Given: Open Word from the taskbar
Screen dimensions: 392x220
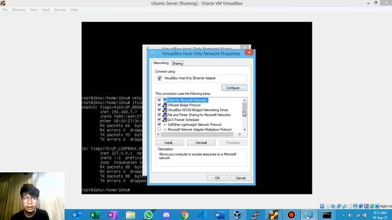Looking at the screenshot, I should click(x=220, y=215).
